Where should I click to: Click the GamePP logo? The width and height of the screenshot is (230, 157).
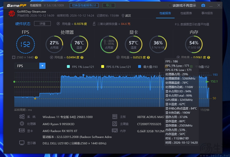[17, 6]
